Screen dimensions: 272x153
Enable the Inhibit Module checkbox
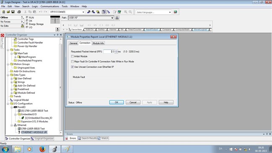[x=73, y=56]
